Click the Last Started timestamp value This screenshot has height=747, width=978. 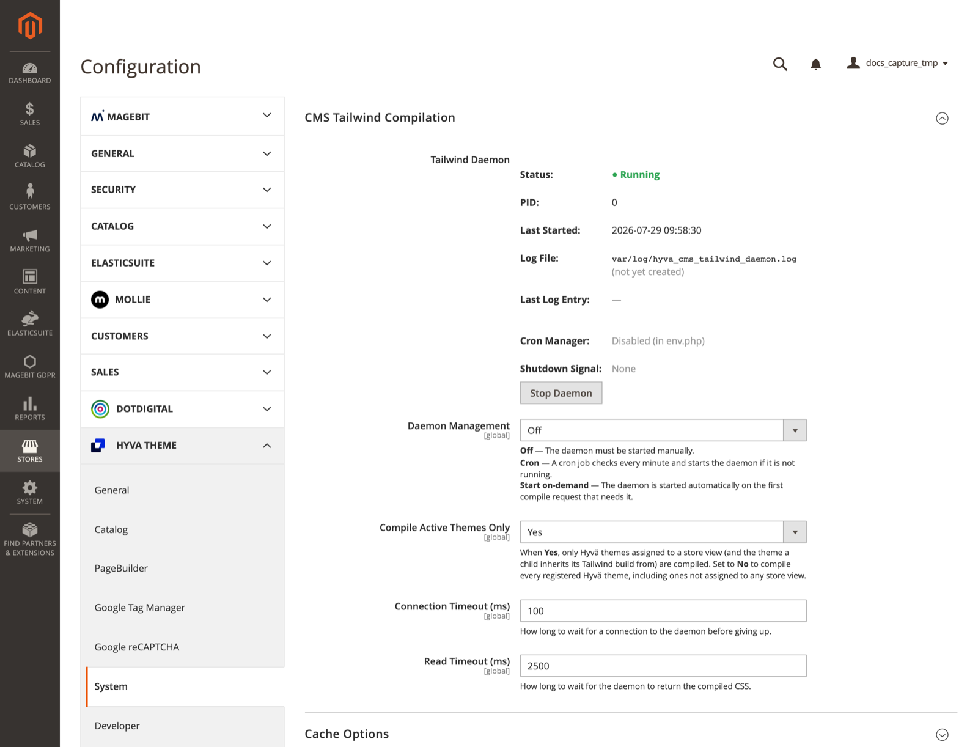point(656,230)
